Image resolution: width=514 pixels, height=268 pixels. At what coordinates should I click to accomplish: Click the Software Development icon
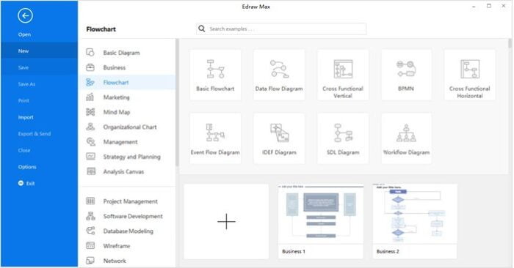[x=90, y=216]
